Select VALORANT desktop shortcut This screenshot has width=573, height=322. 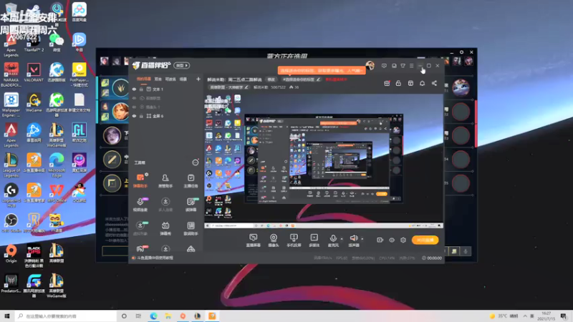point(34,72)
